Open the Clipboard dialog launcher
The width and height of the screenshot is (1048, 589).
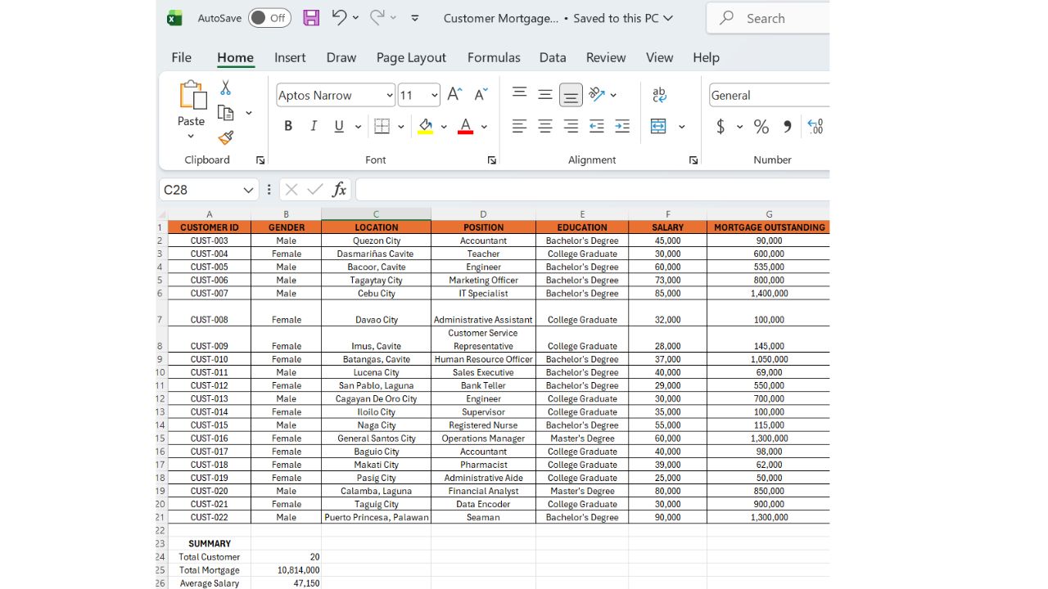click(260, 160)
